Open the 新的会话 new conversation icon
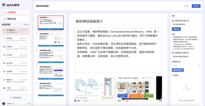Screen dimensions: 205x106 5,19
